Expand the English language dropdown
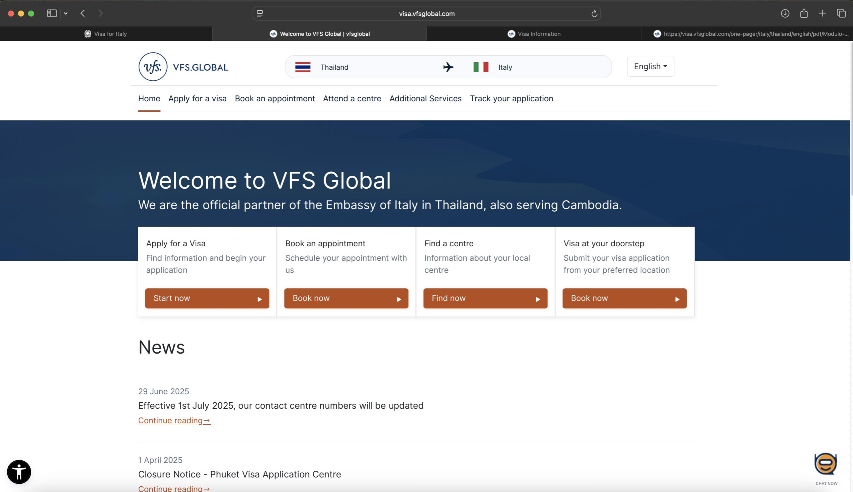Screen dimensions: 853x492 point(650,66)
